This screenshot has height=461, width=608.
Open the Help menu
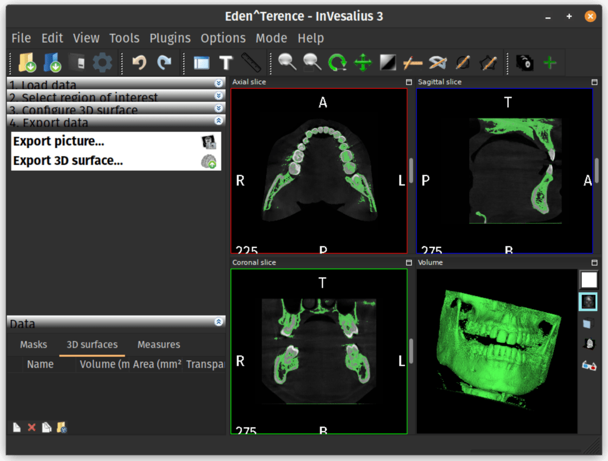(x=311, y=38)
